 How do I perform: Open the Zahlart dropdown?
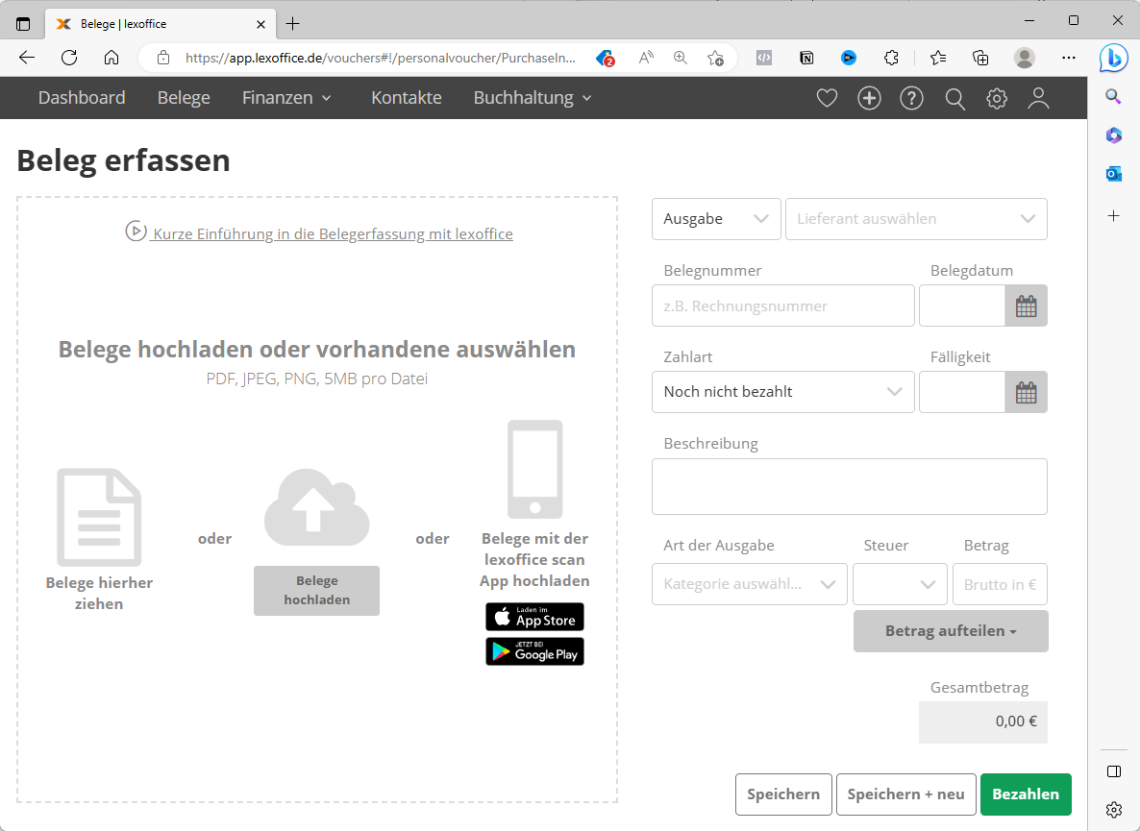tap(782, 392)
